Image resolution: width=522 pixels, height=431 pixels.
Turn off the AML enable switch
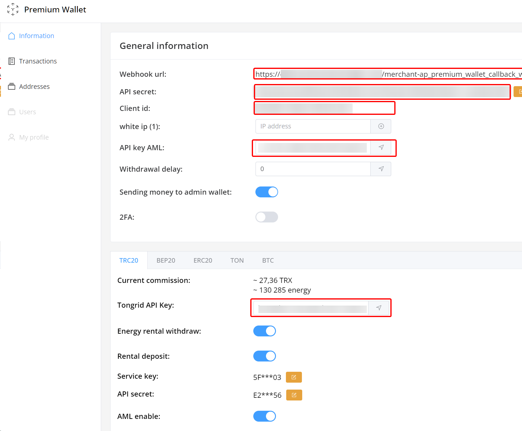[264, 416]
